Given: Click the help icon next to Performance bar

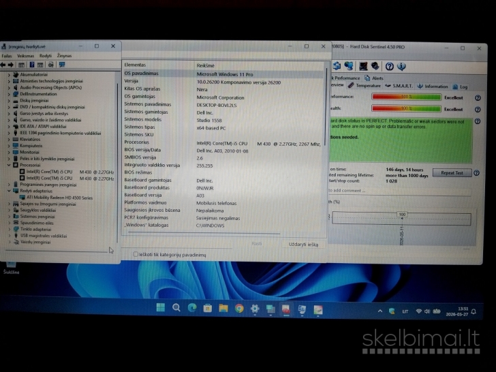Looking at the screenshot, I should (x=478, y=98).
